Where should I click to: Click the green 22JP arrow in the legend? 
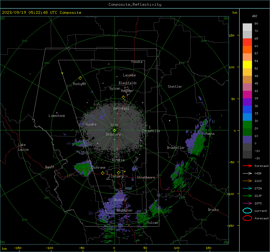coord(247,196)
